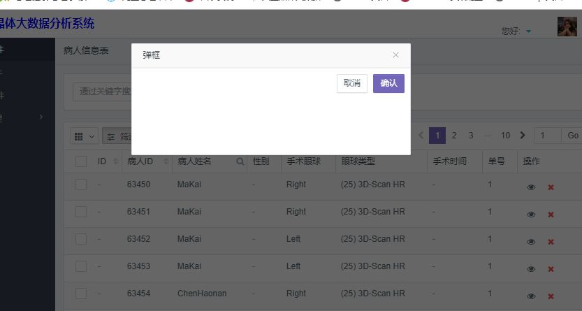The width and height of the screenshot is (582, 311).
Task: Go to pagination page 3
Action: 471,136
